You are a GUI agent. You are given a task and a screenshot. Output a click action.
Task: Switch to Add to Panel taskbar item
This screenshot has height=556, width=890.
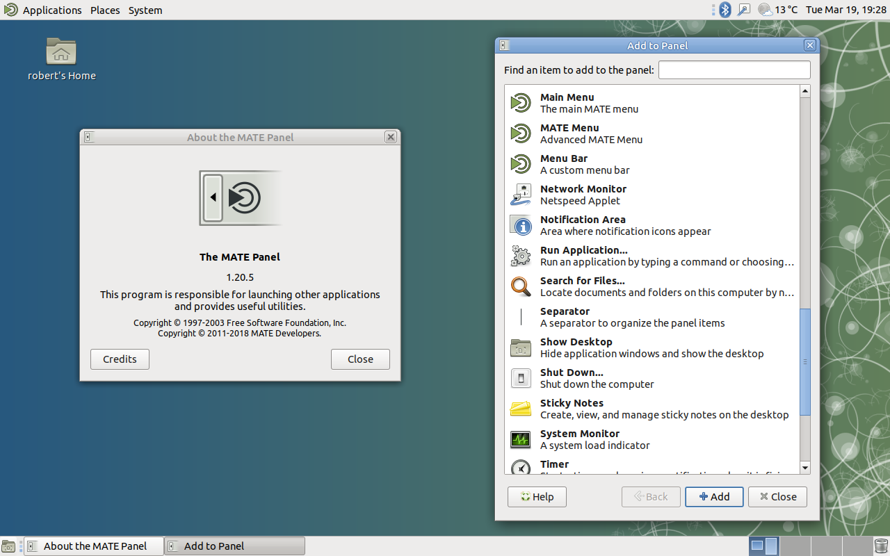click(x=235, y=546)
